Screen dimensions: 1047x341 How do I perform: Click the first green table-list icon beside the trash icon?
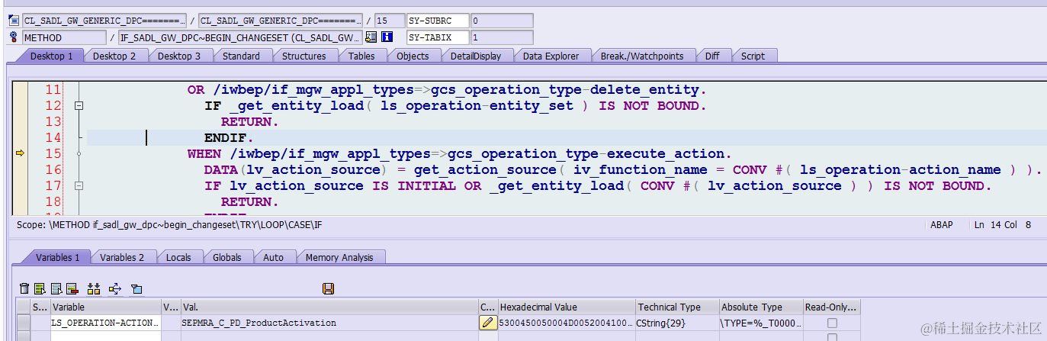tap(40, 288)
